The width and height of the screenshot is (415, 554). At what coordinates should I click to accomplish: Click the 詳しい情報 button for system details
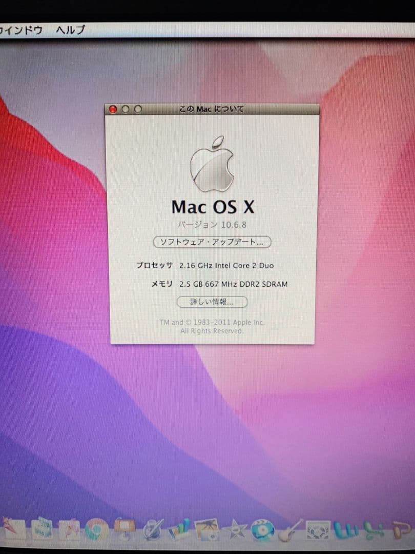(212, 302)
